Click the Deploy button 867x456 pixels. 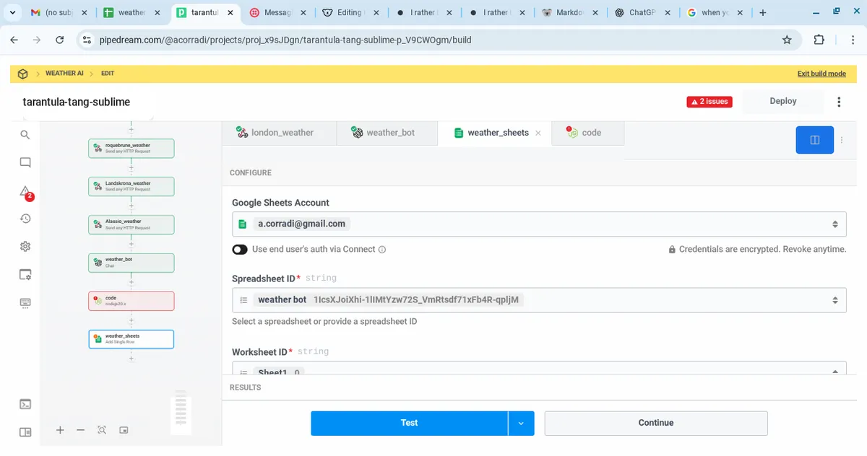pyautogui.click(x=782, y=102)
